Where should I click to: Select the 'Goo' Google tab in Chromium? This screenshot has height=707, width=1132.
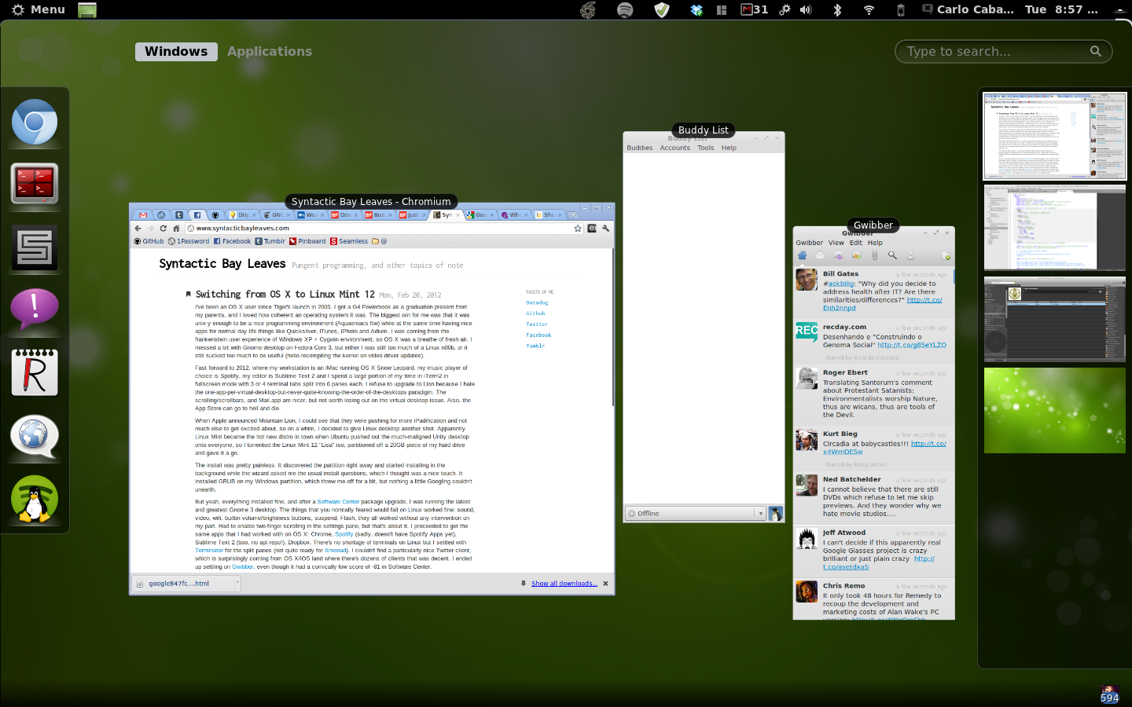pyautogui.click(x=480, y=214)
